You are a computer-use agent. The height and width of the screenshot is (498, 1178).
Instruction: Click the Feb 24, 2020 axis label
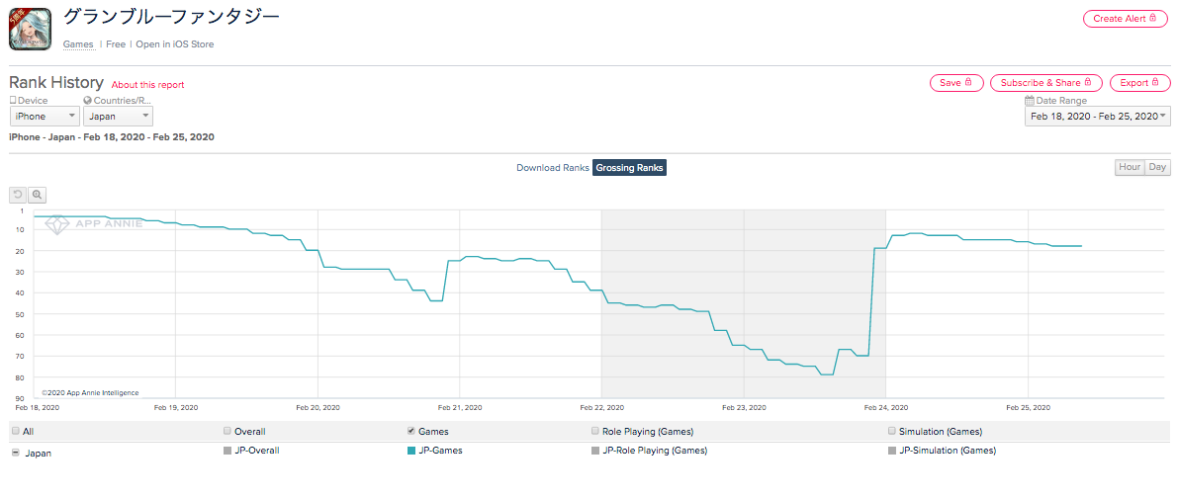(x=886, y=408)
